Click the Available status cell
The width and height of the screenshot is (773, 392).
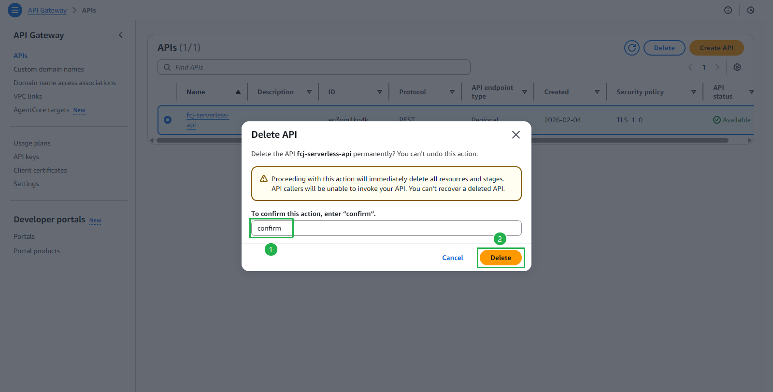732,120
